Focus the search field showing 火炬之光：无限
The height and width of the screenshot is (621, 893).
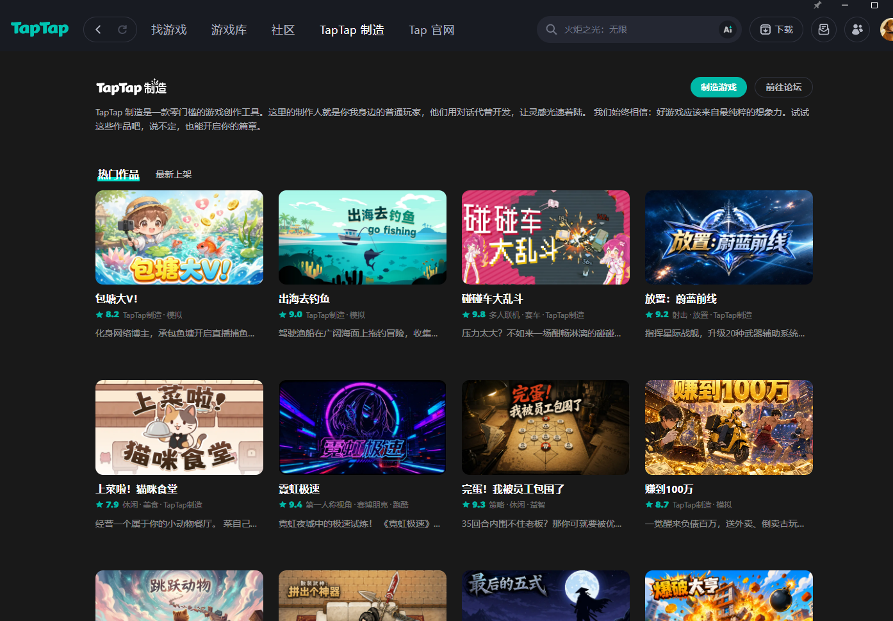[x=639, y=29]
